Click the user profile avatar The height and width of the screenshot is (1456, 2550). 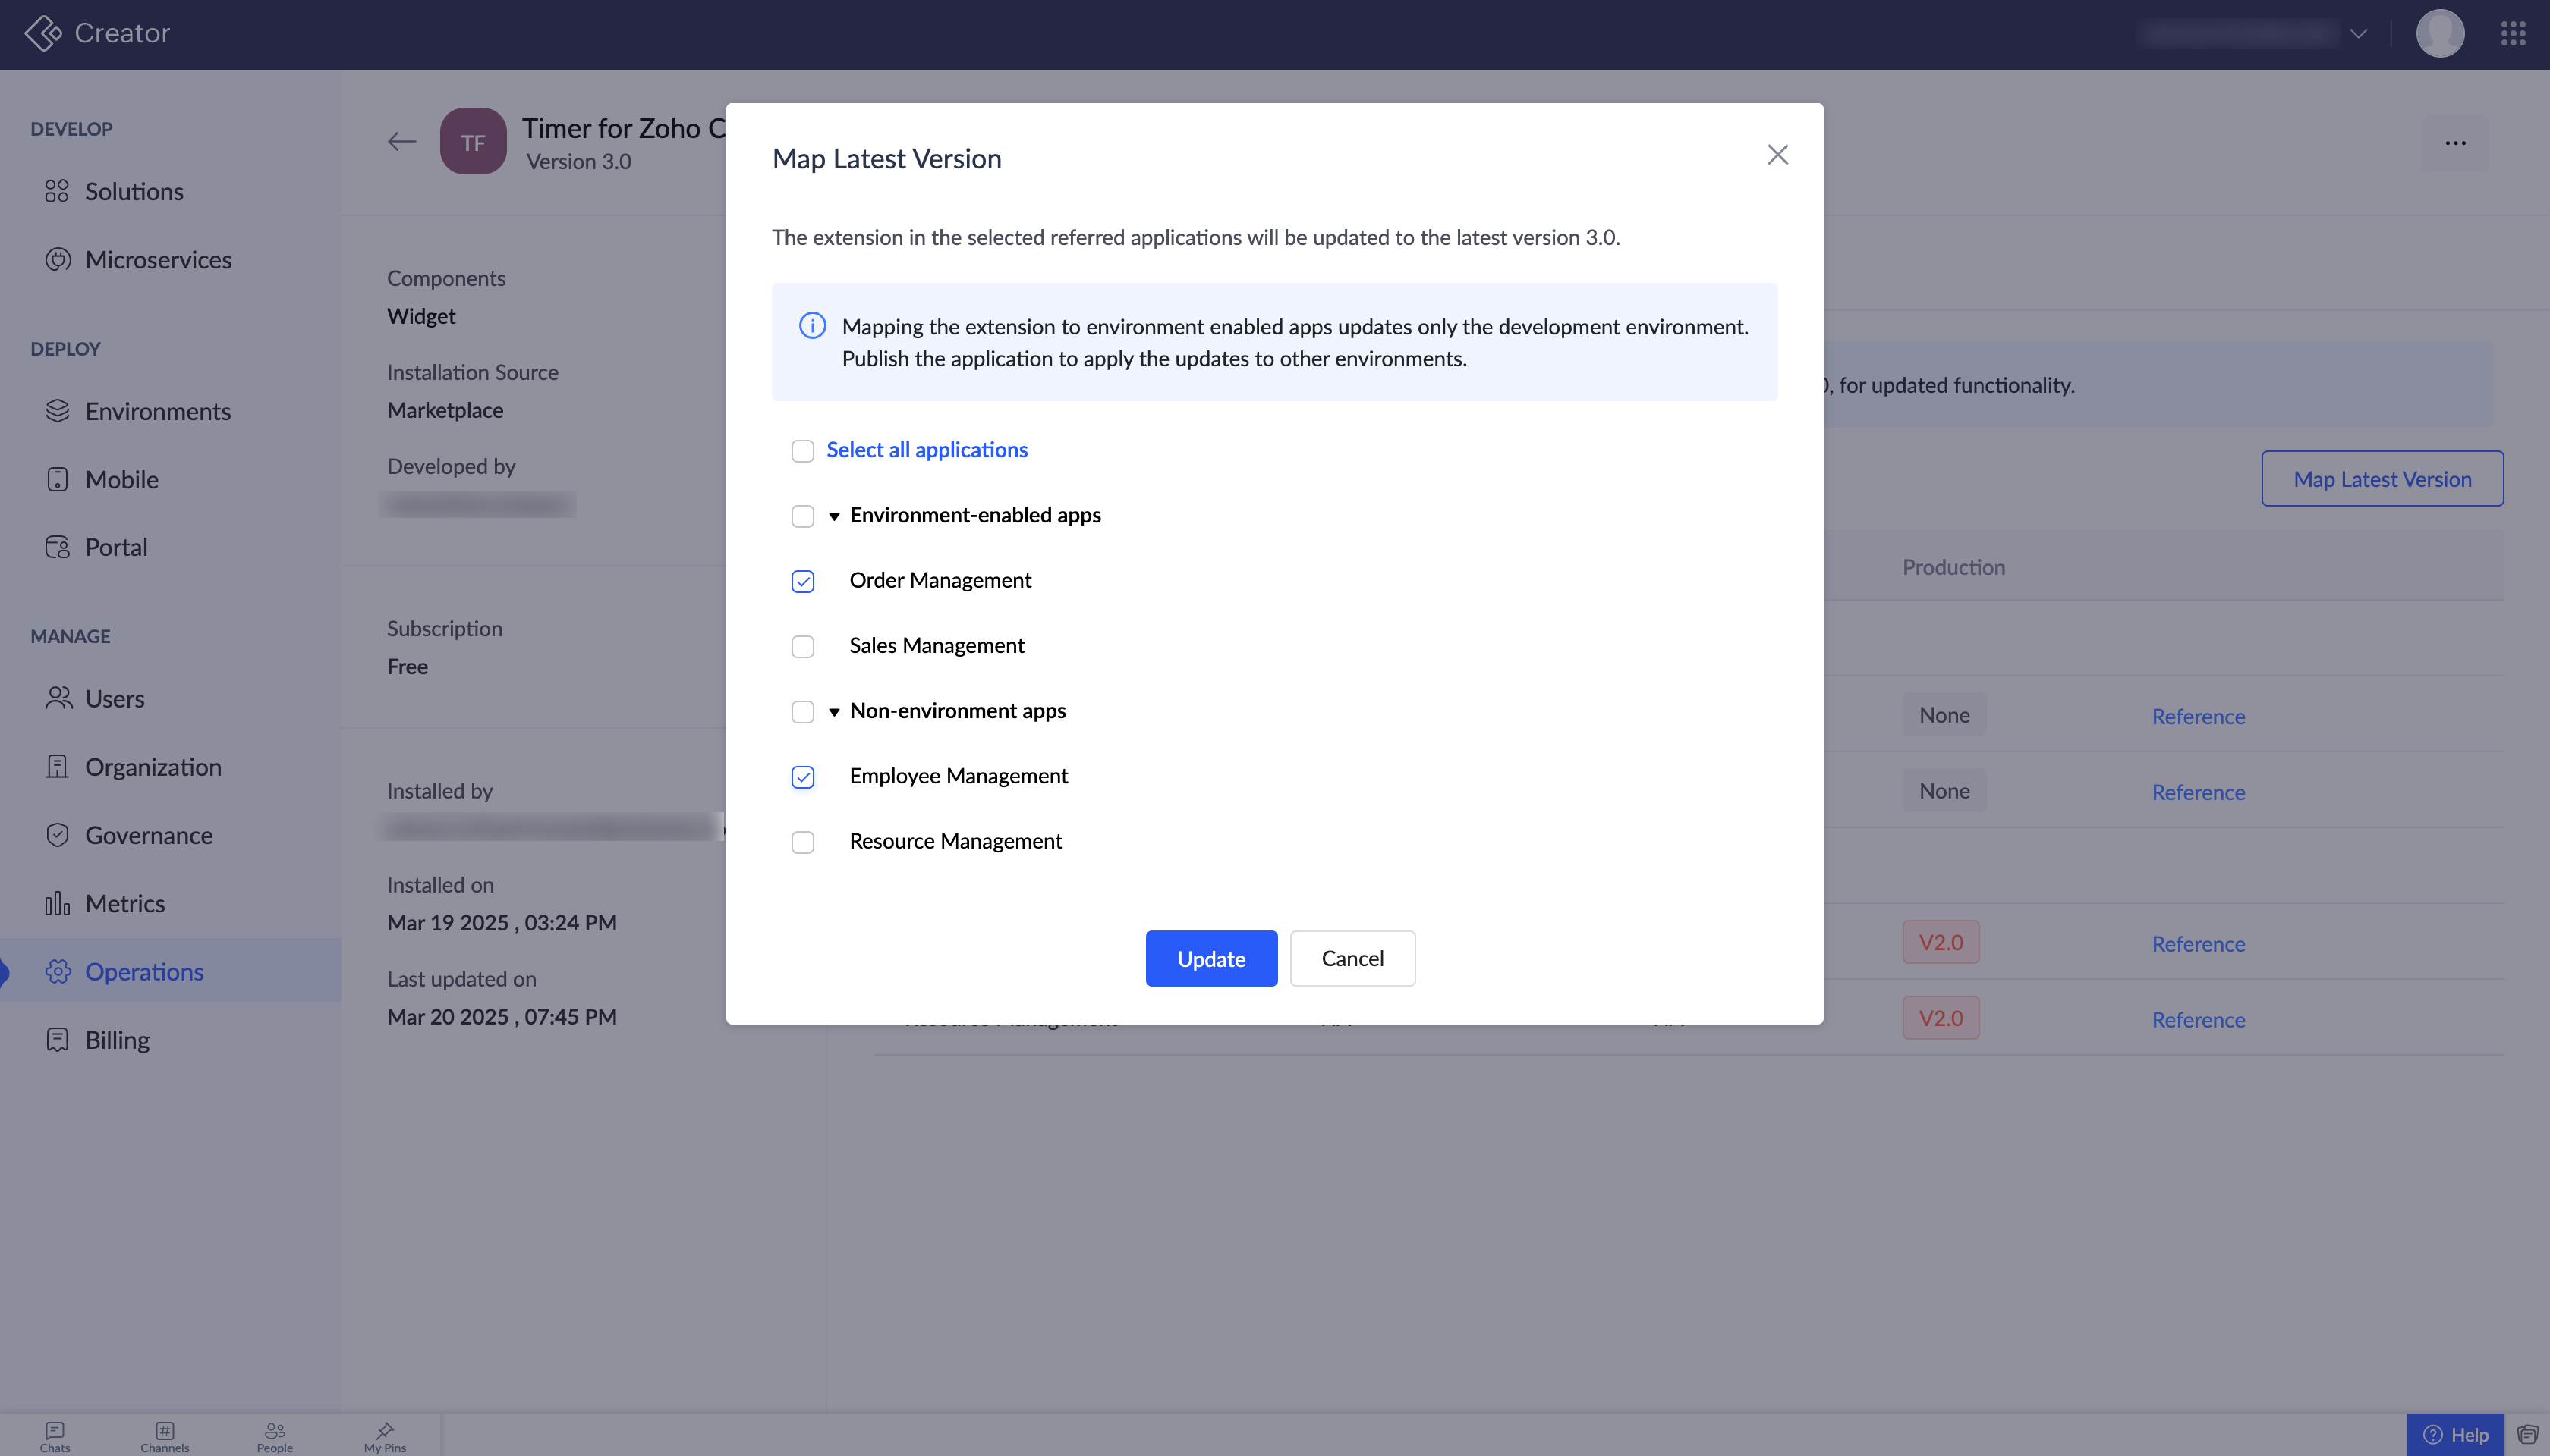click(2439, 33)
